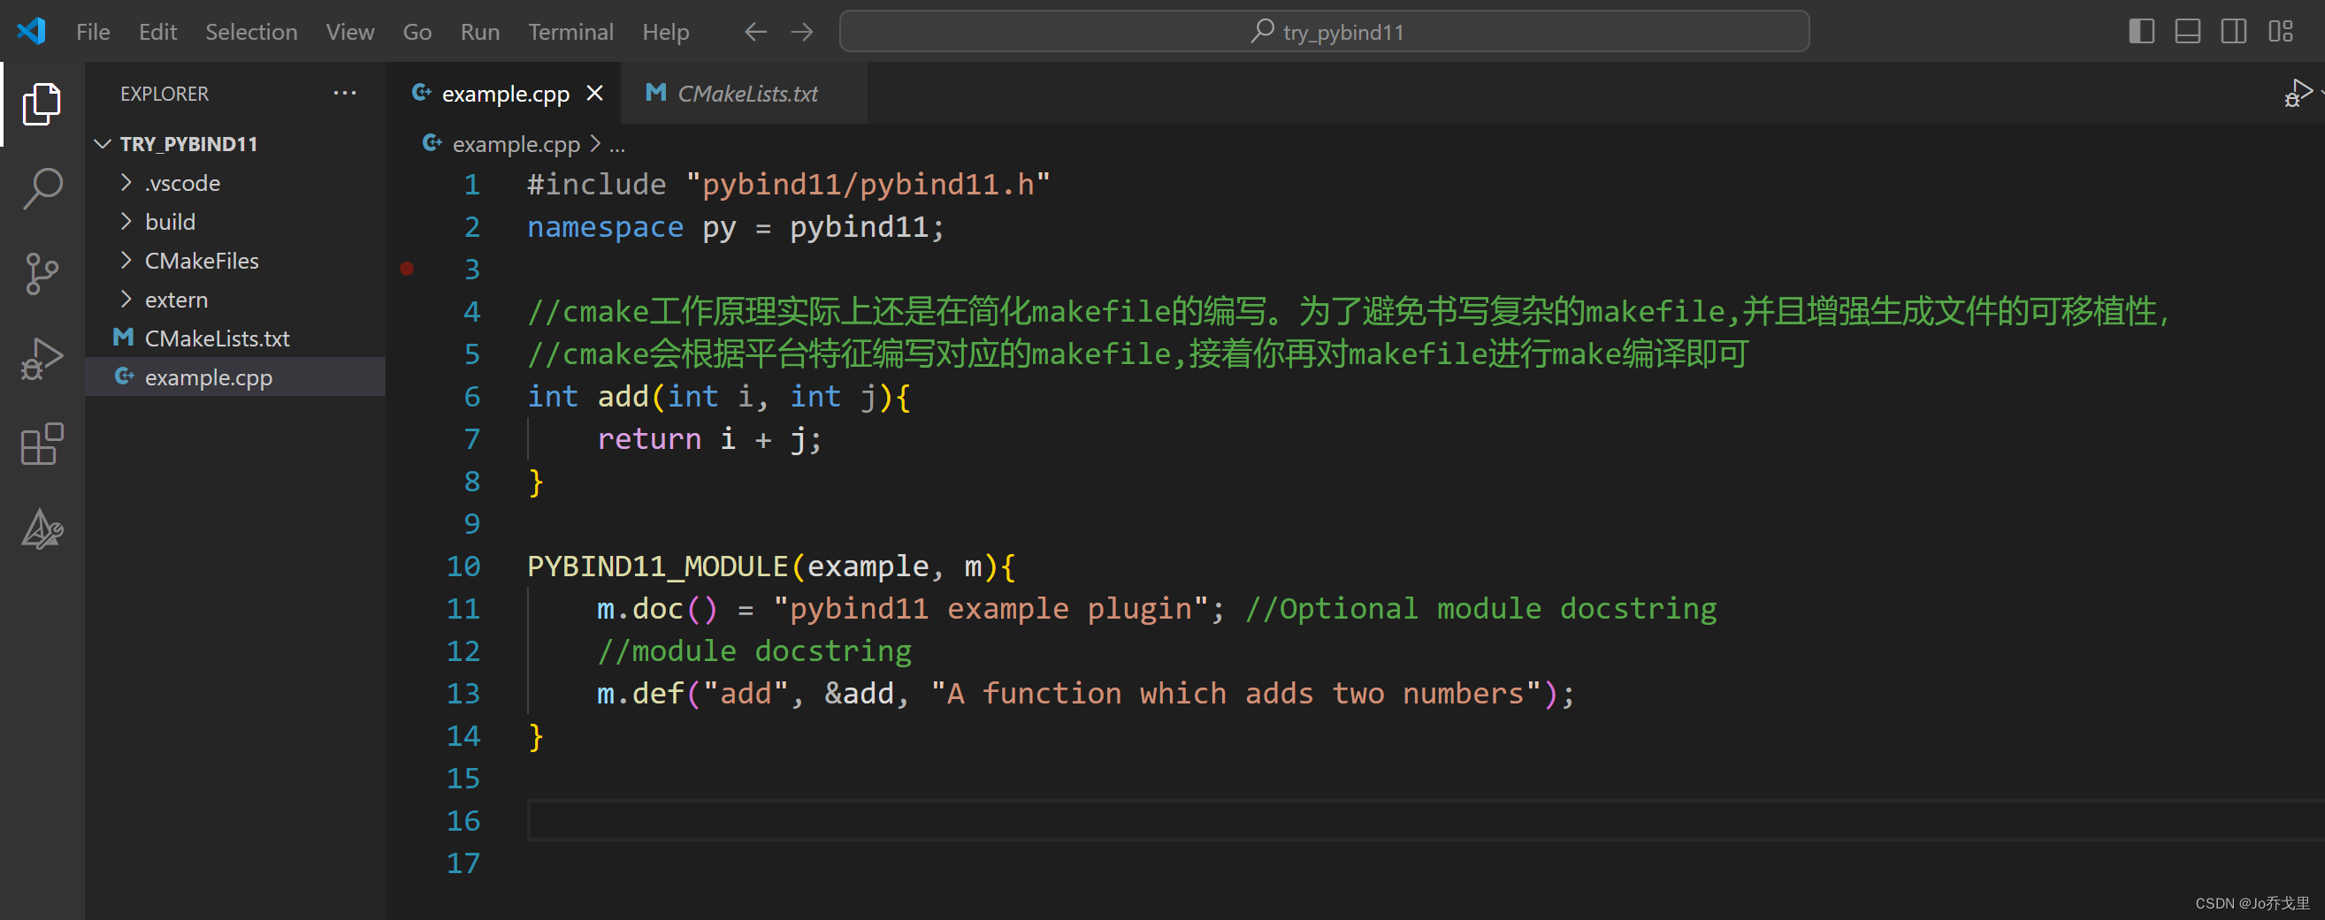This screenshot has height=920, width=2325.
Task: Toggle the bottom Panel visibility
Action: point(2187,32)
